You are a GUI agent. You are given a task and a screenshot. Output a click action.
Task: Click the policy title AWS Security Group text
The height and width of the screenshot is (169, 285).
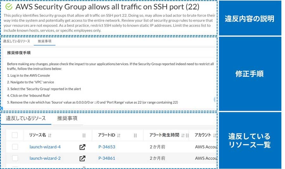point(107,7)
